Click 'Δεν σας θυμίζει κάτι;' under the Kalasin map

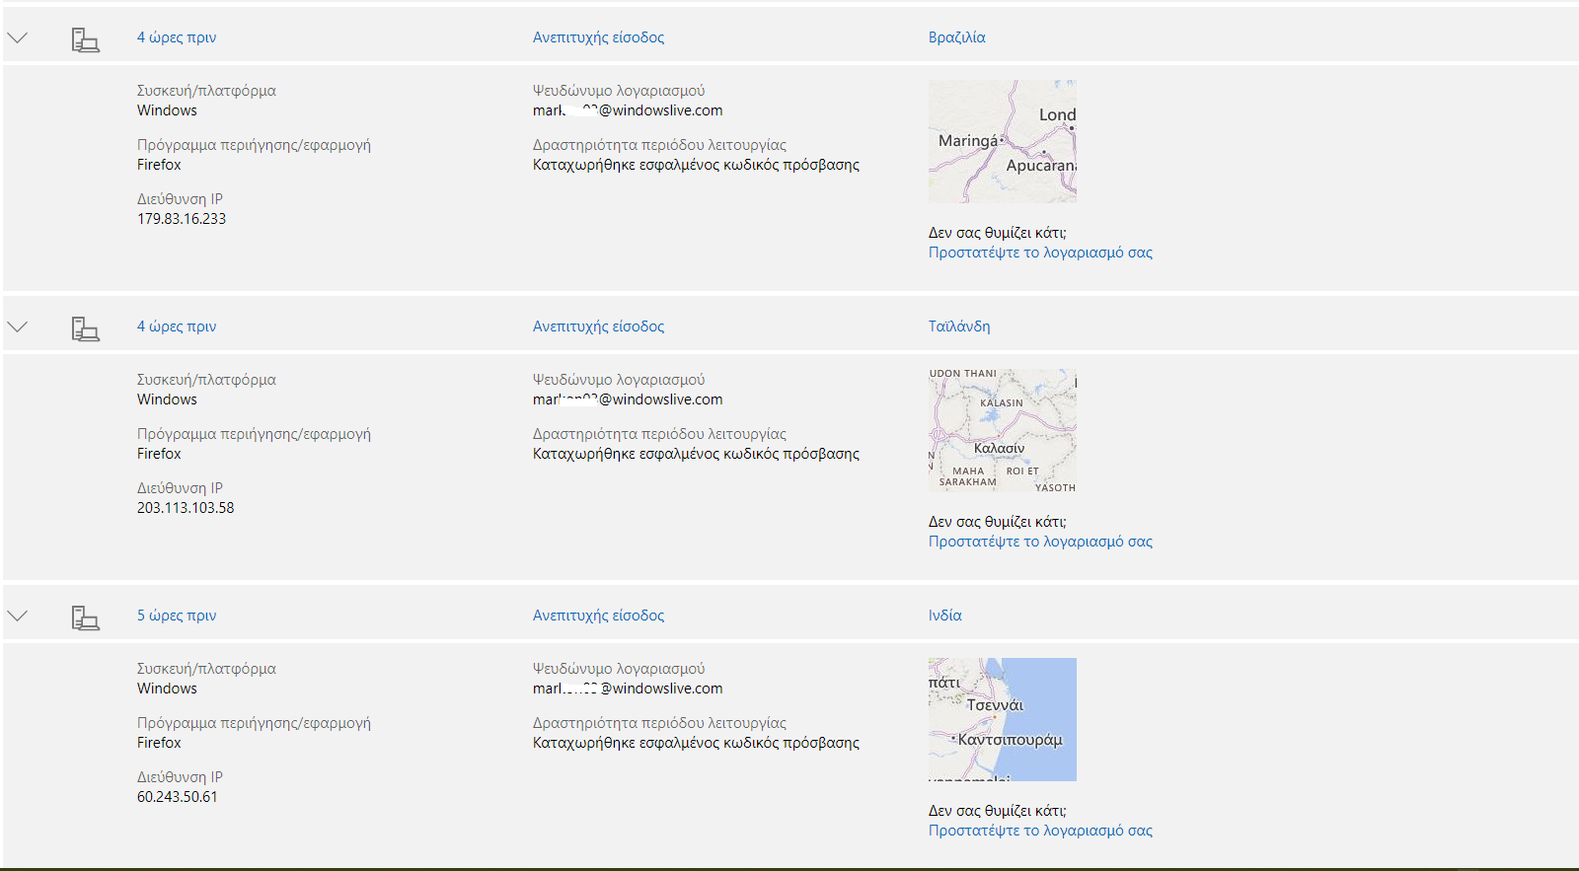(x=998, y=522)
